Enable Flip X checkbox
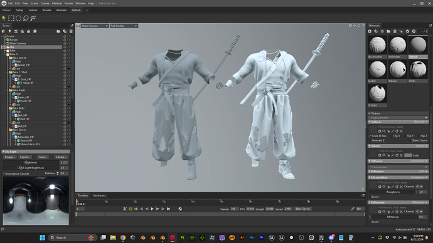 pos(392,136)
